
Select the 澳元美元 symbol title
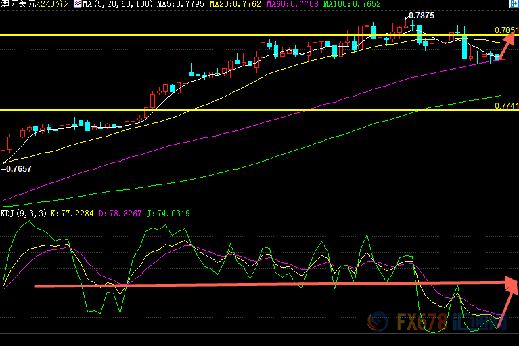click(x=18, y=4)
